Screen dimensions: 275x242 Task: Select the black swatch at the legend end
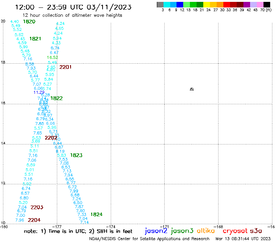266,4
